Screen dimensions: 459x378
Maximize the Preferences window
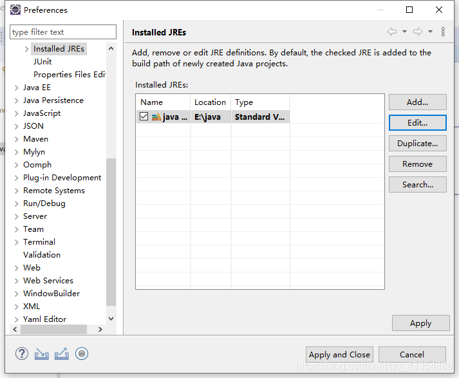409,10
